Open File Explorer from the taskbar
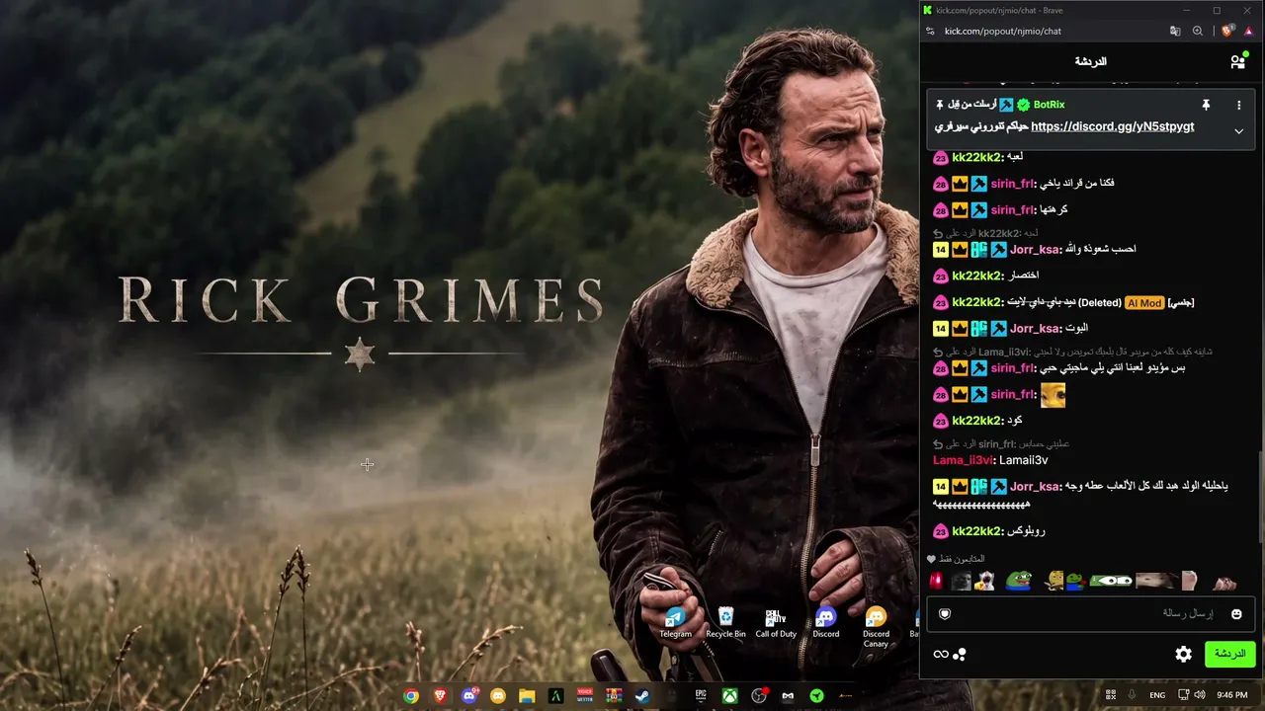Image resolution: width=1265 pixels, height=711 pixels. pos(527,696)
